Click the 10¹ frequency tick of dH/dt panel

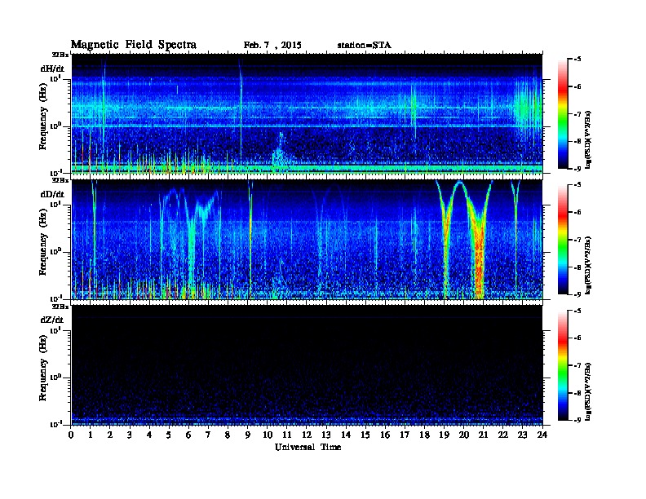click(55, 78)
